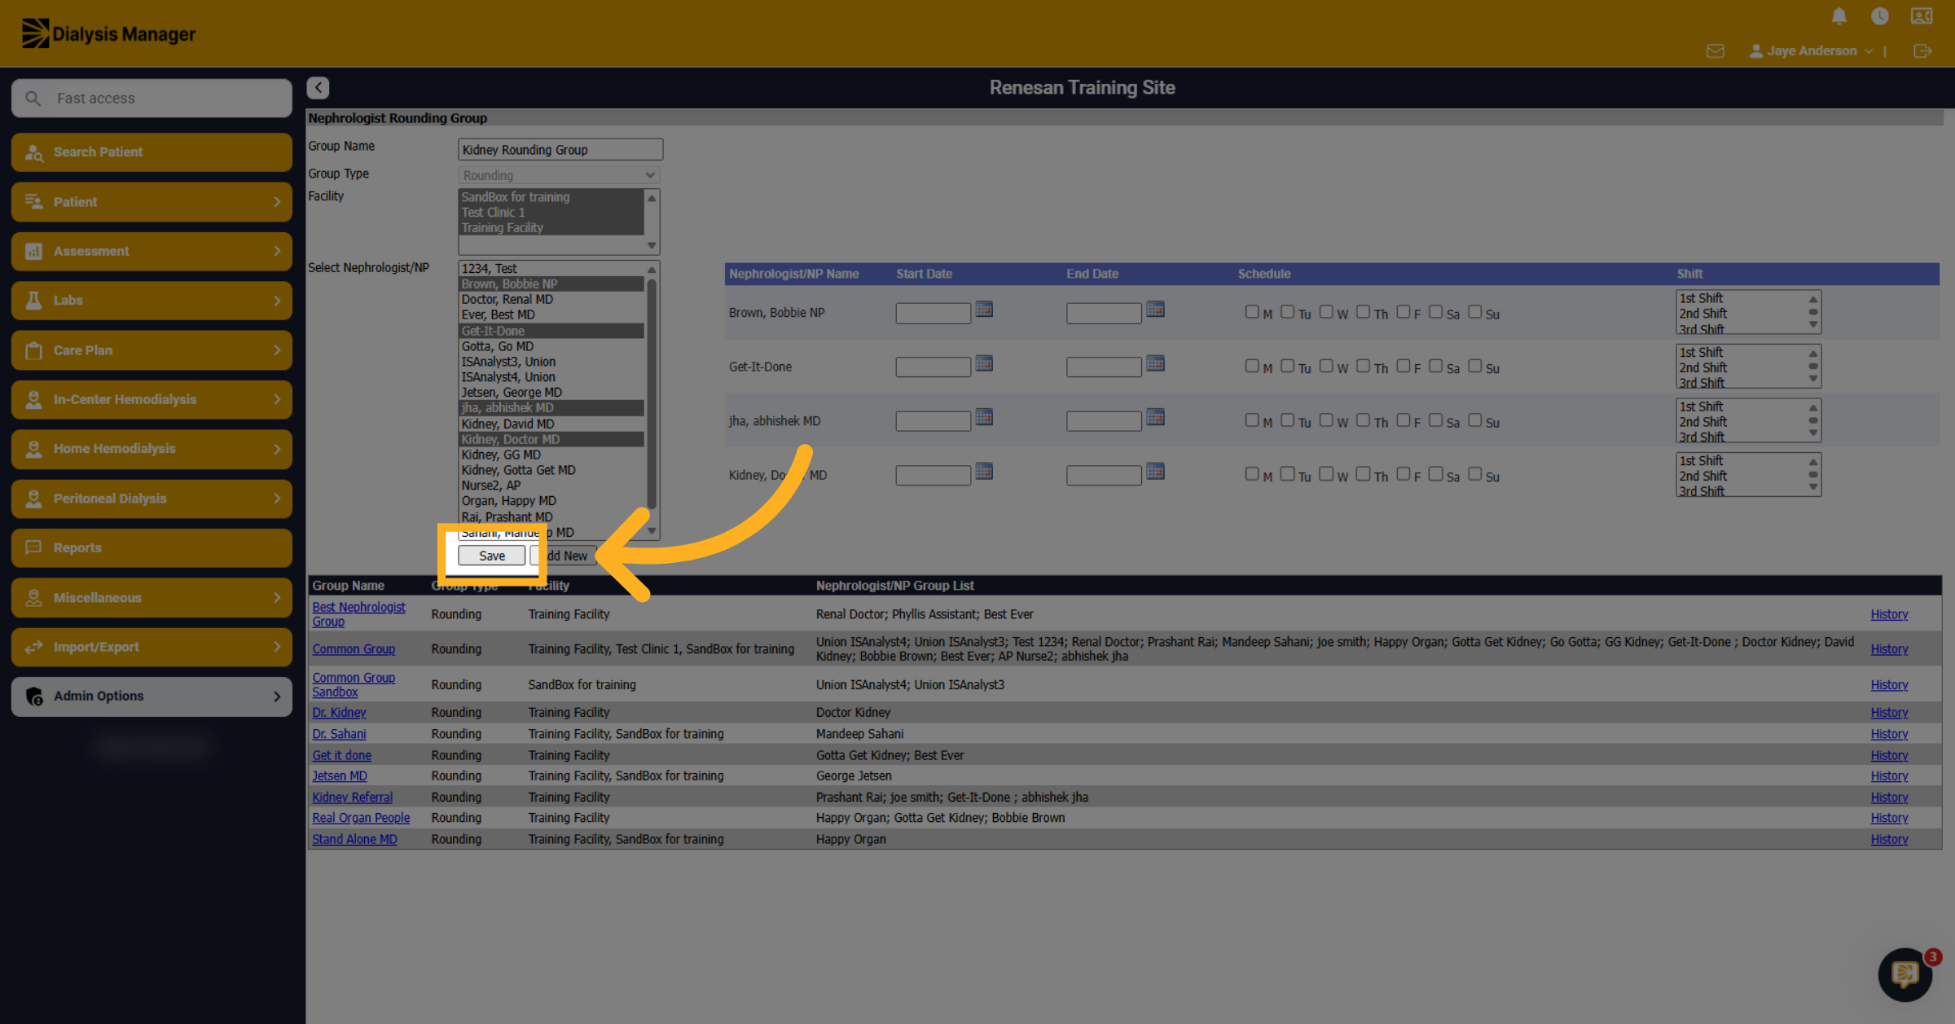Click the Dialysis Manager logo
Viewport: 1955px width, 1024px height.
pyautogui.click(x=108, y=33)
